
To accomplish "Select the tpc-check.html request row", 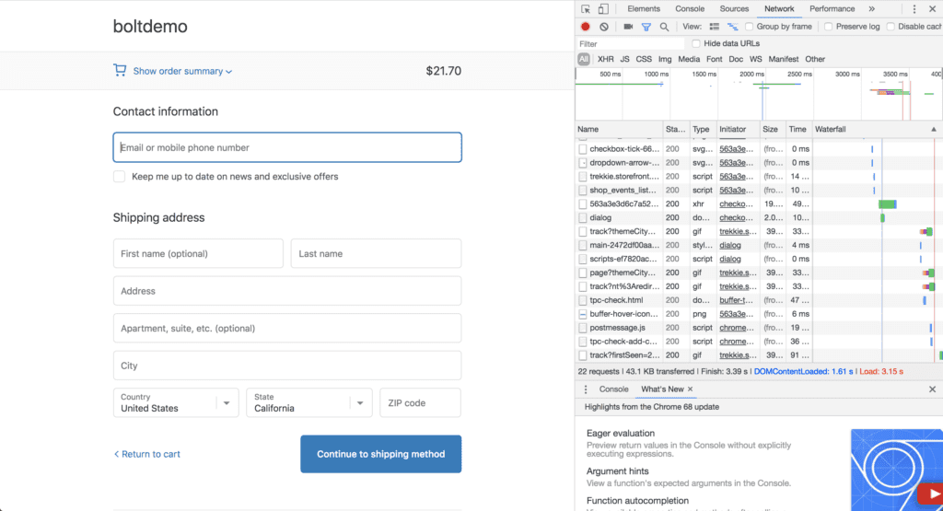I will click(759, 300).
